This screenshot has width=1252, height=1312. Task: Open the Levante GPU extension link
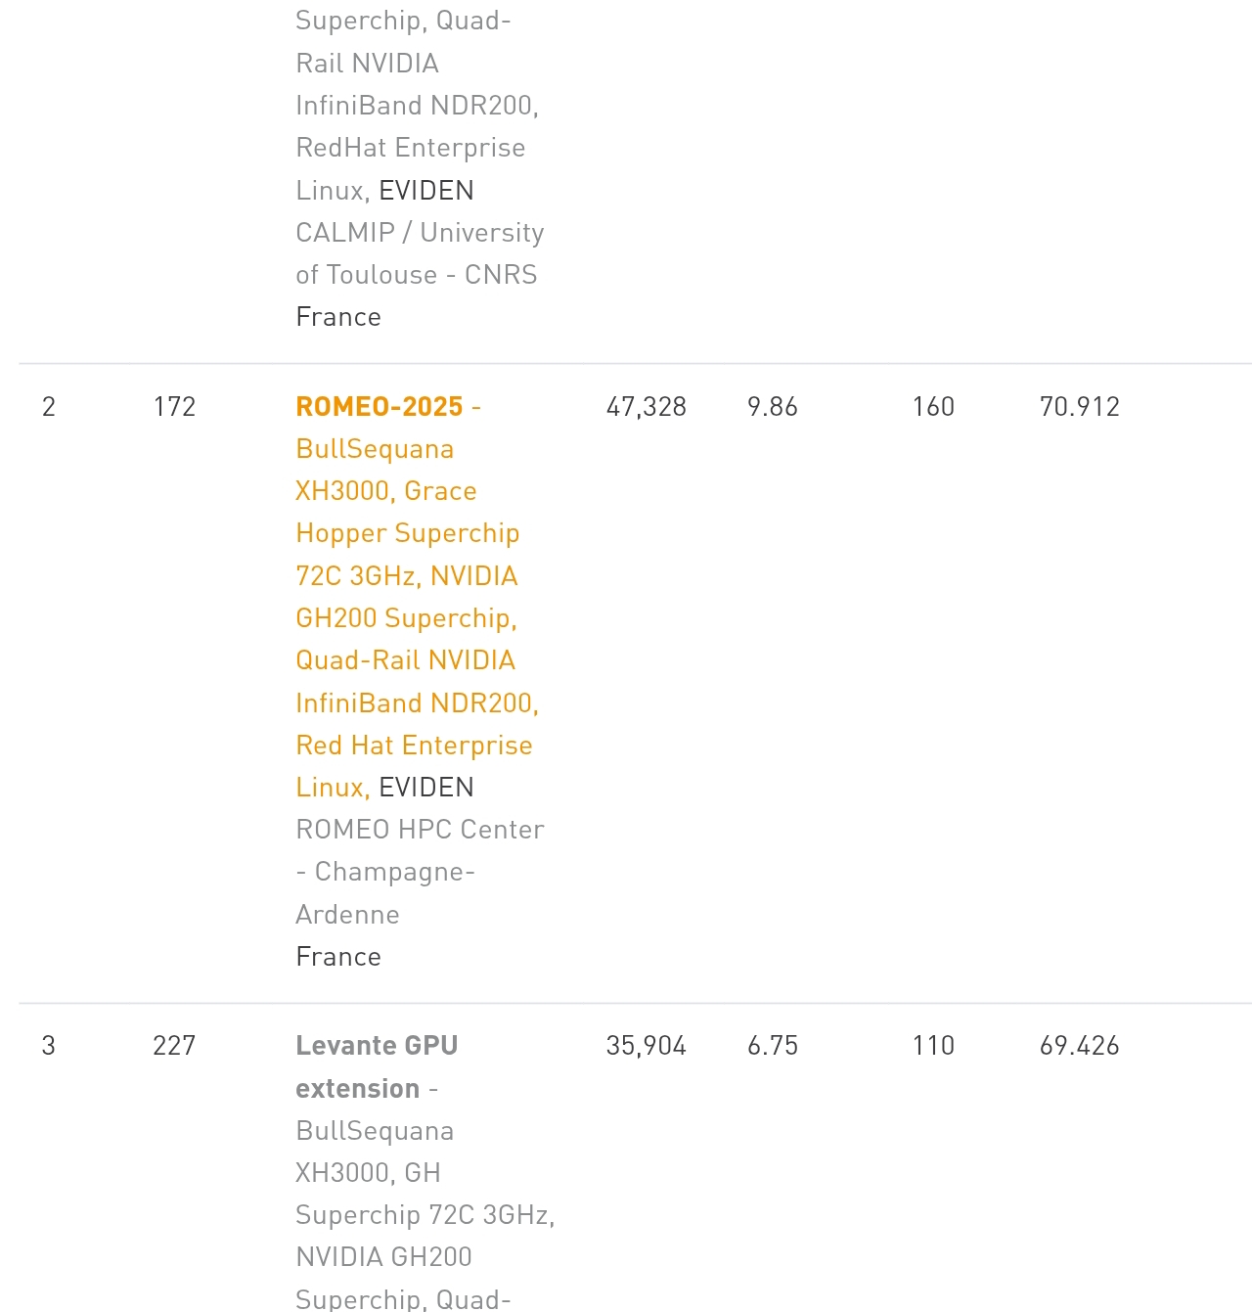[377, 1046]
